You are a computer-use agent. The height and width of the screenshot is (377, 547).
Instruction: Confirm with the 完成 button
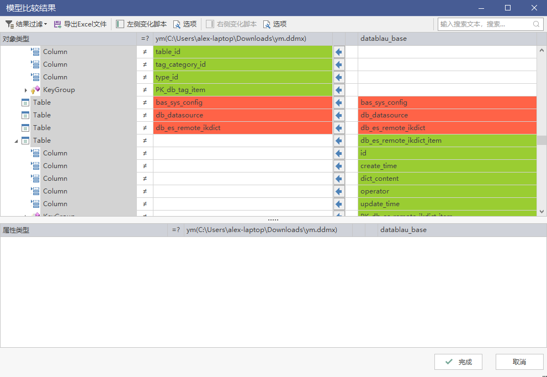458,362
